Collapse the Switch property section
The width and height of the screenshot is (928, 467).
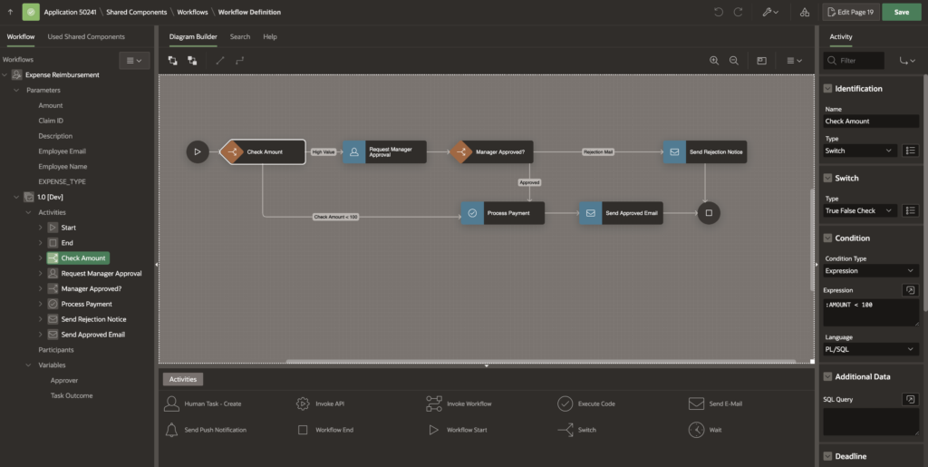click(x=827, y=178)
